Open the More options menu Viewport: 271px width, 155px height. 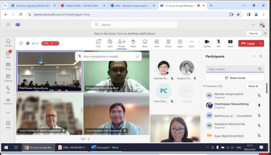pyautogui.click(x=192, y=43)
